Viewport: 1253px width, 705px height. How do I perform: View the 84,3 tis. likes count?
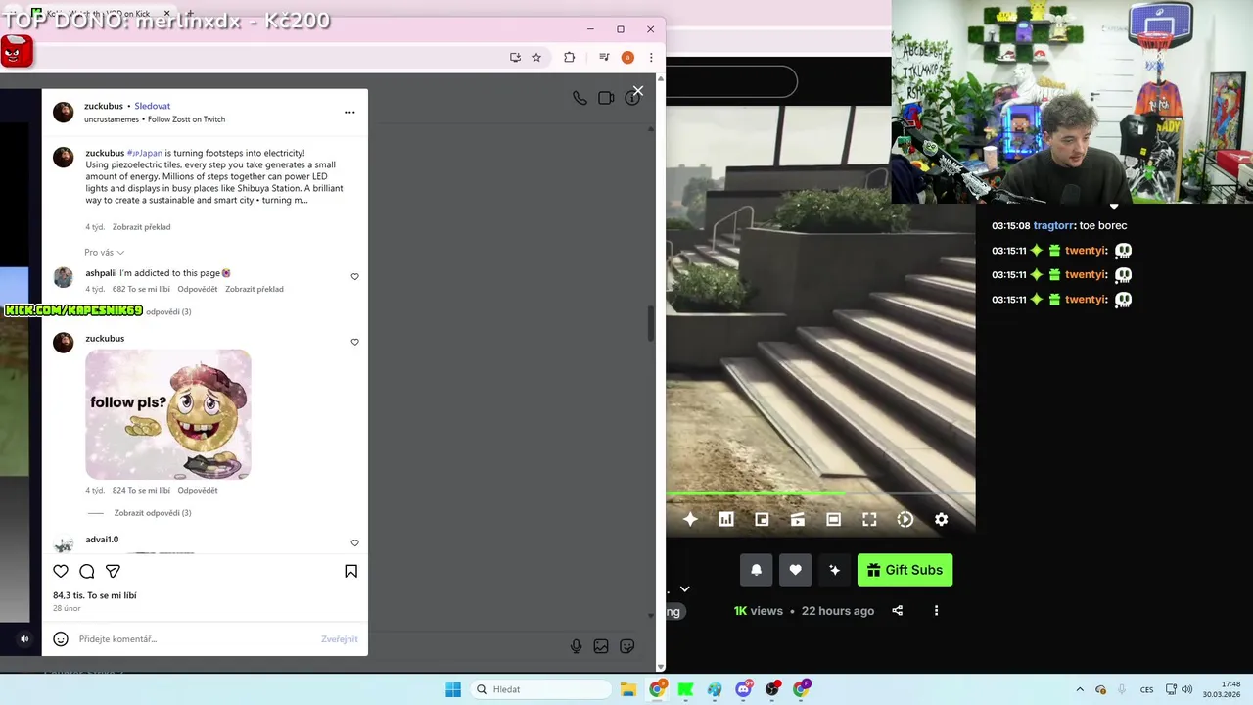coord(95,595)
